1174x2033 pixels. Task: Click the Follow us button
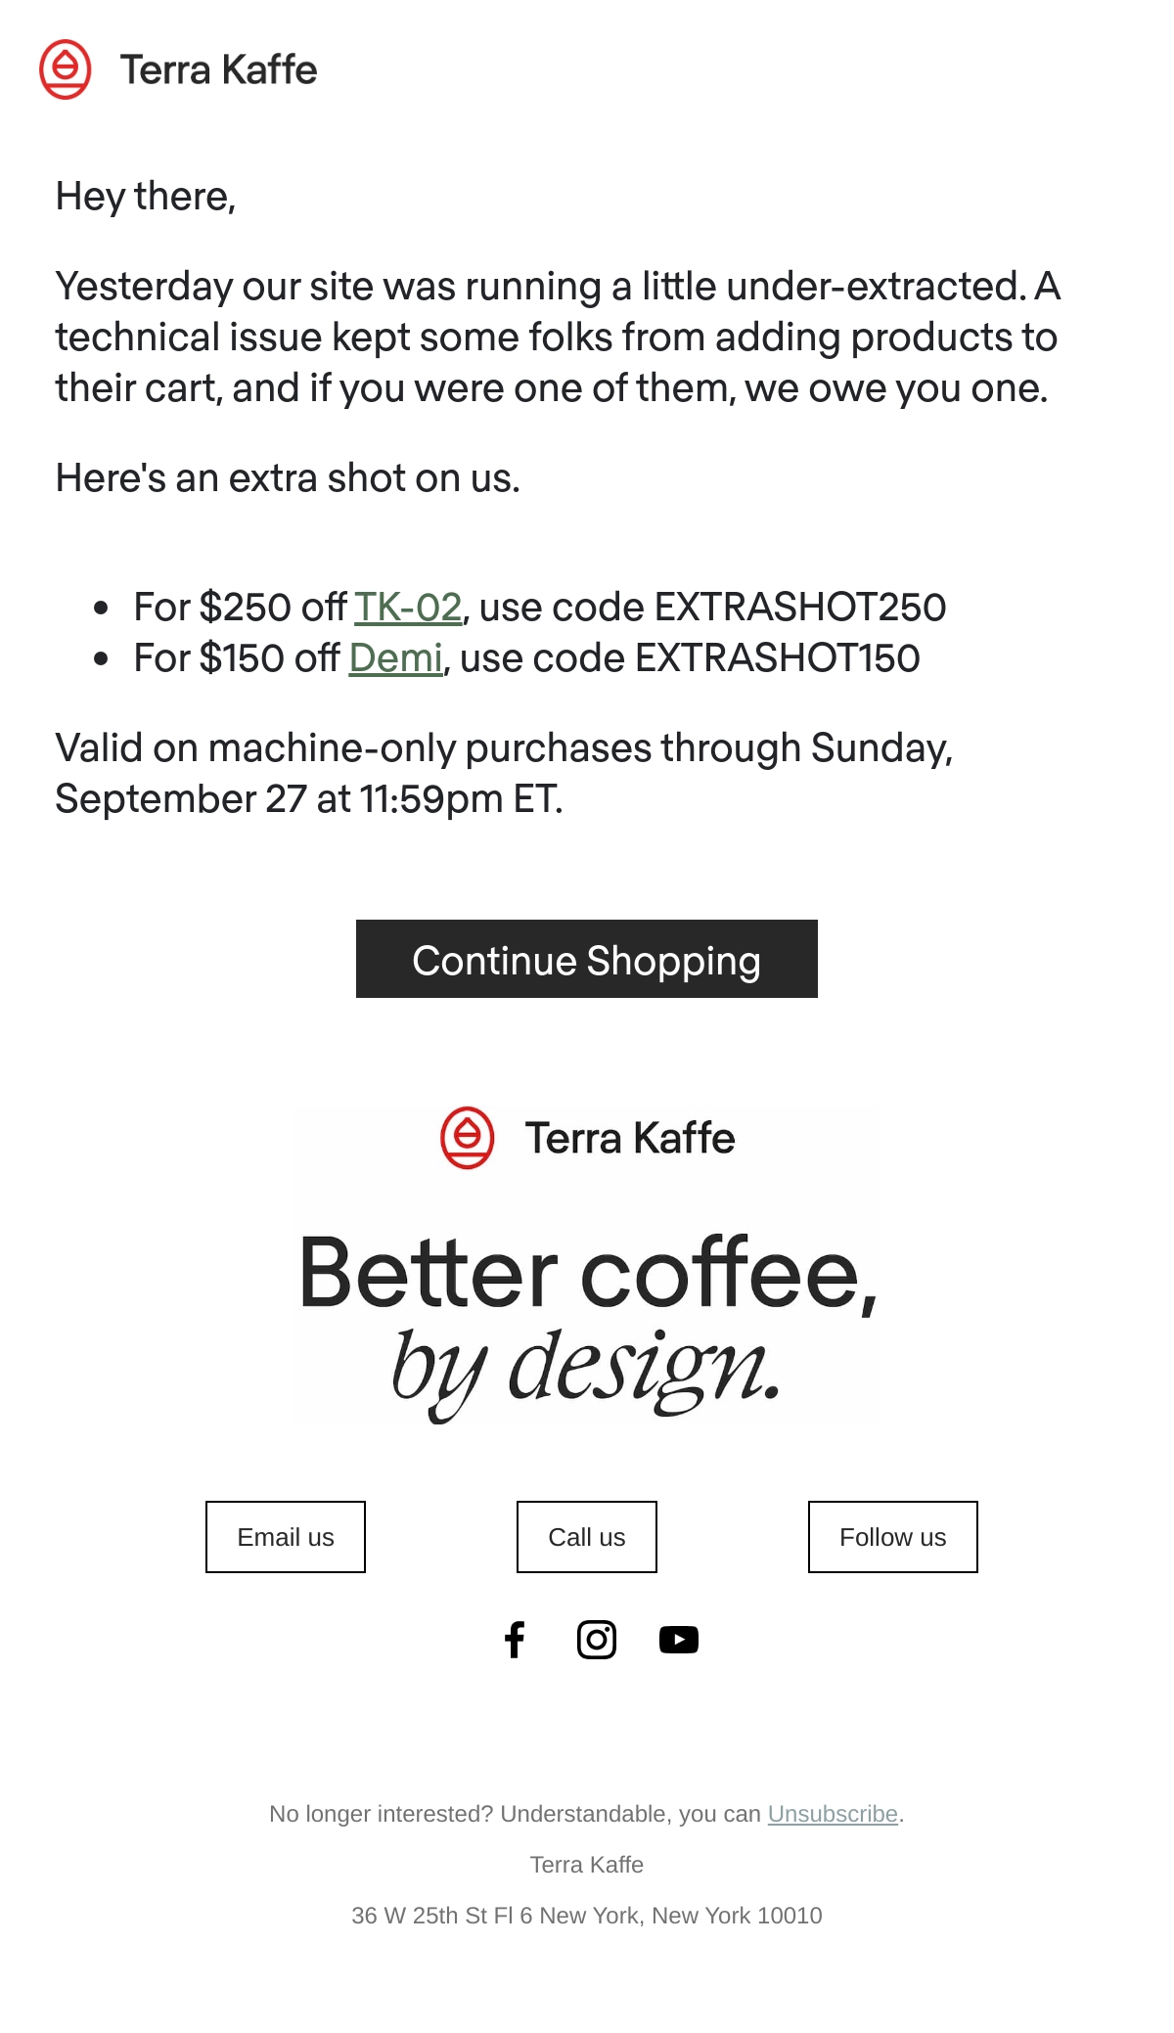tap(893, 1537)
